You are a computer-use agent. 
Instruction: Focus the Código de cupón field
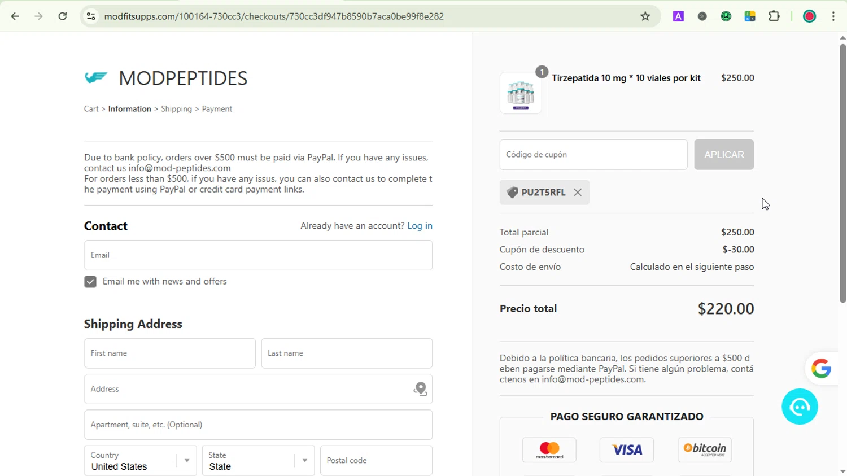593,155
